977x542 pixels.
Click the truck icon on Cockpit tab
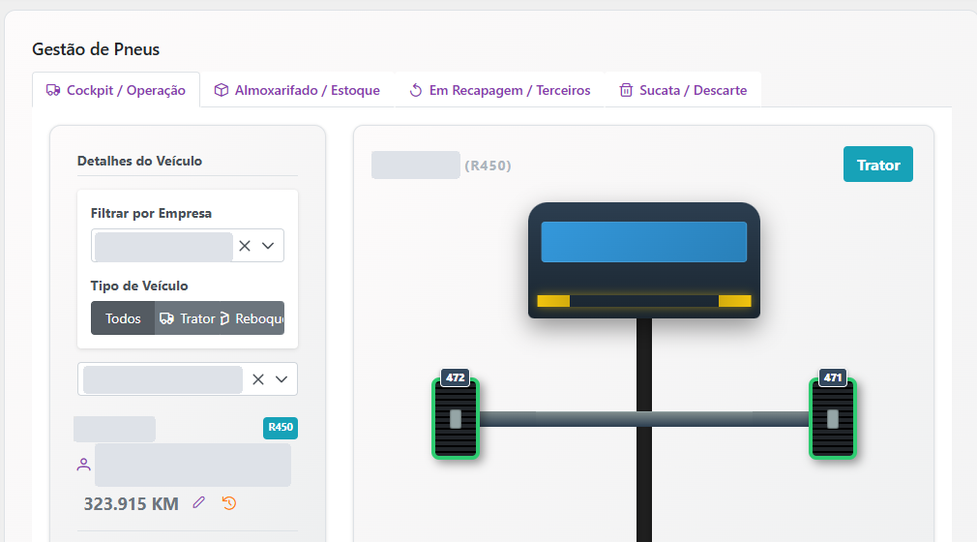click(x=53, y=90)
